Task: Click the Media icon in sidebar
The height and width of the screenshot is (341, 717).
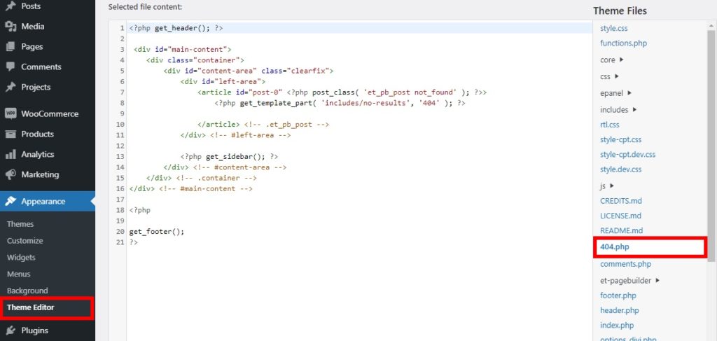Action: tap(11, 27)
